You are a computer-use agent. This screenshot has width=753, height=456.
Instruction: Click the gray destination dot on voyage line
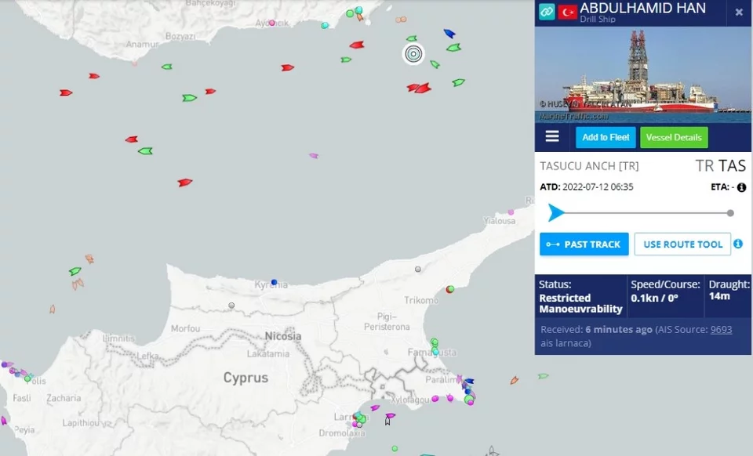pos(730,213)
